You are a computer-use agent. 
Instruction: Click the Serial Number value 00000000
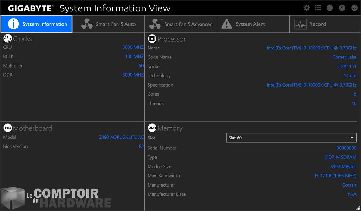(347, 148)
